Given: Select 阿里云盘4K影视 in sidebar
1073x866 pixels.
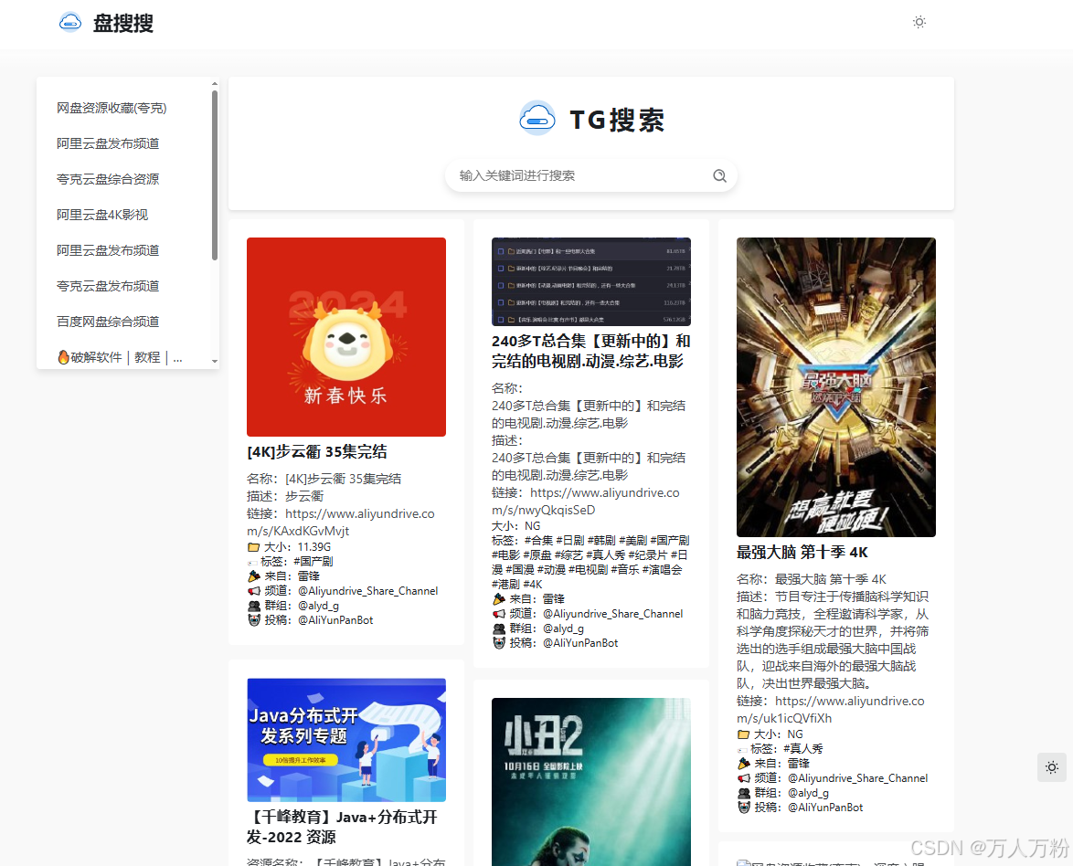Looking at the screenshot, I should pos(102,215).
